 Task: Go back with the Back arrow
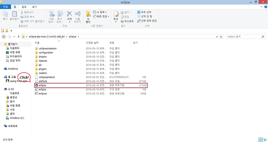click(x=4, y=37)
